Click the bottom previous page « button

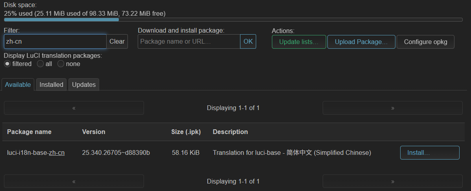coord(74,182)
